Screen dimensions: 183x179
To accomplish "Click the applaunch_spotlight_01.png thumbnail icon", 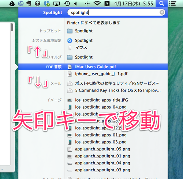I will point(70,156).
